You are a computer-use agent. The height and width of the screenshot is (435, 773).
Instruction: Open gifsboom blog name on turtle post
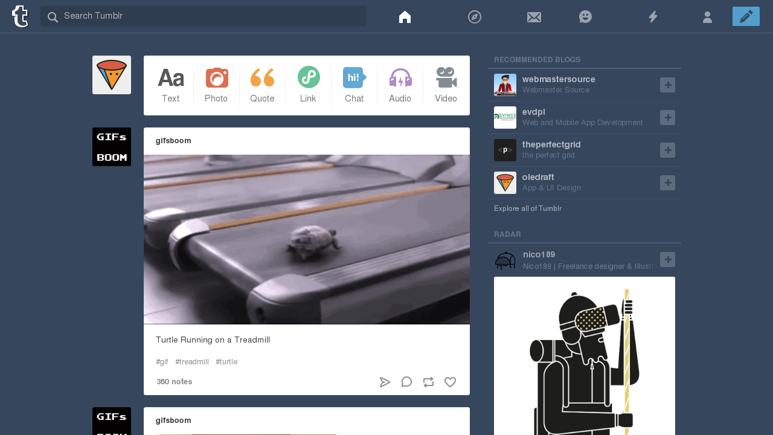pos(173,141)
